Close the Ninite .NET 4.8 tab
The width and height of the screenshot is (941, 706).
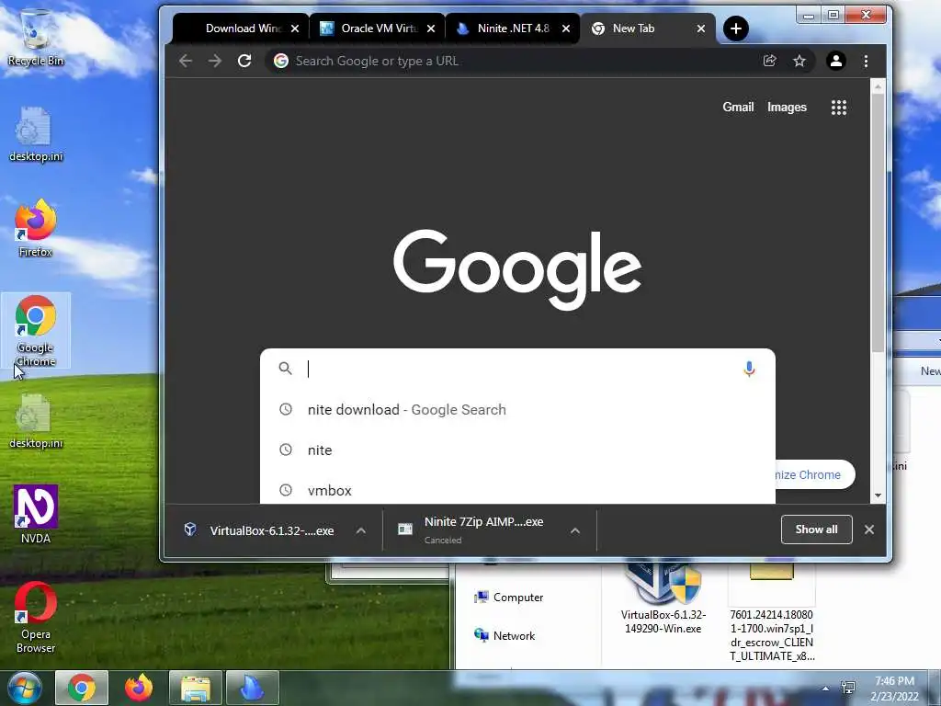click(x=566, y=28)
